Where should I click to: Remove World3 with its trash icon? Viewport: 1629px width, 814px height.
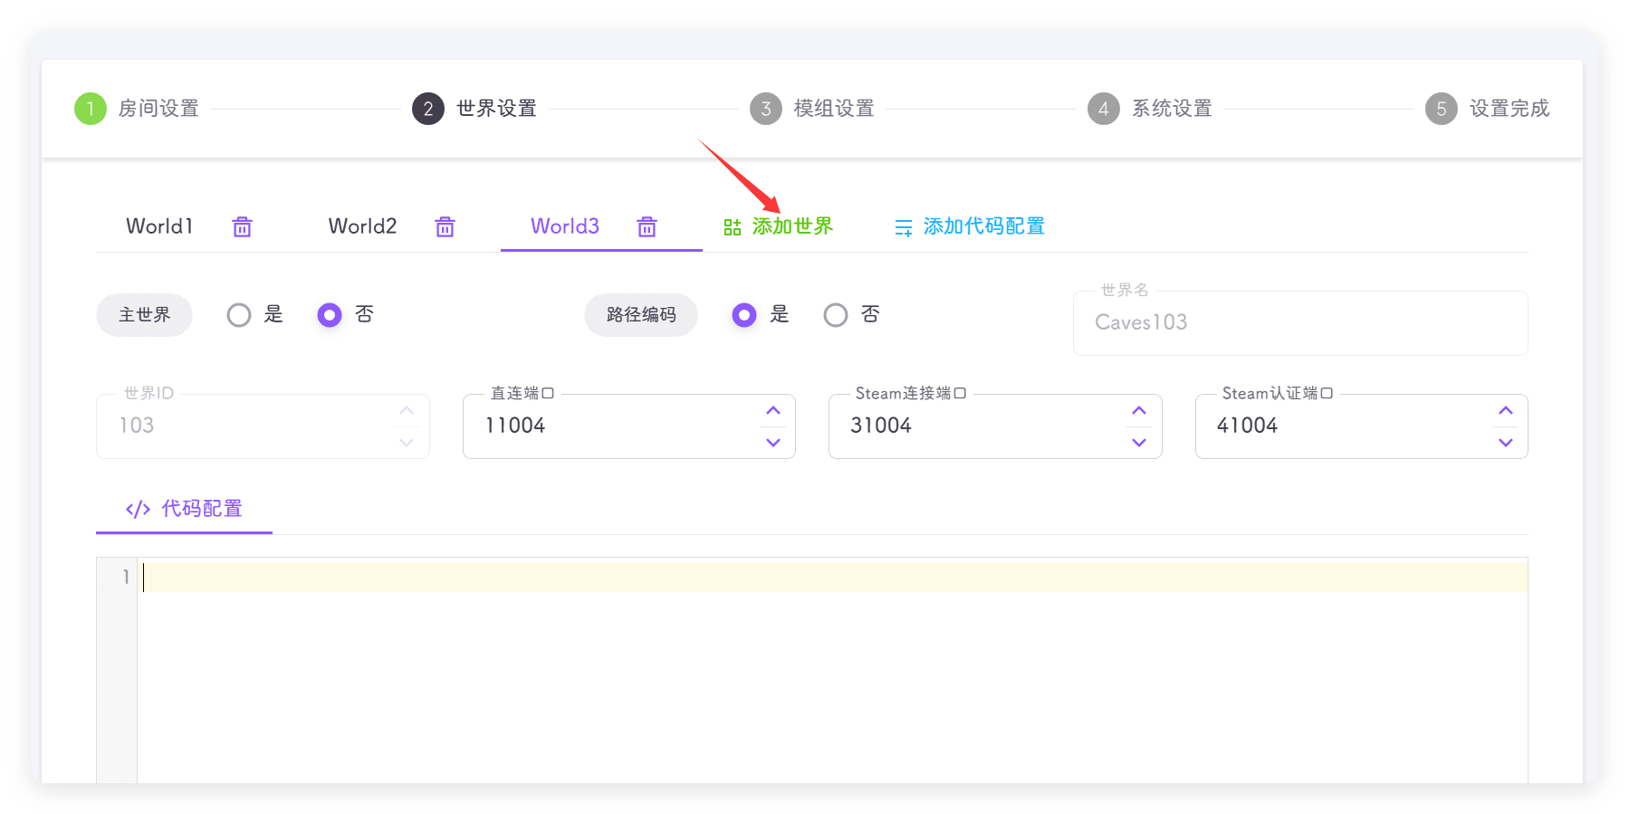click(647, 226)
